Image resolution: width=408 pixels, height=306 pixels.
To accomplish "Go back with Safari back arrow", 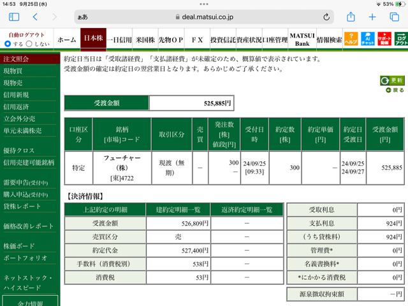I will pos(36,17).
